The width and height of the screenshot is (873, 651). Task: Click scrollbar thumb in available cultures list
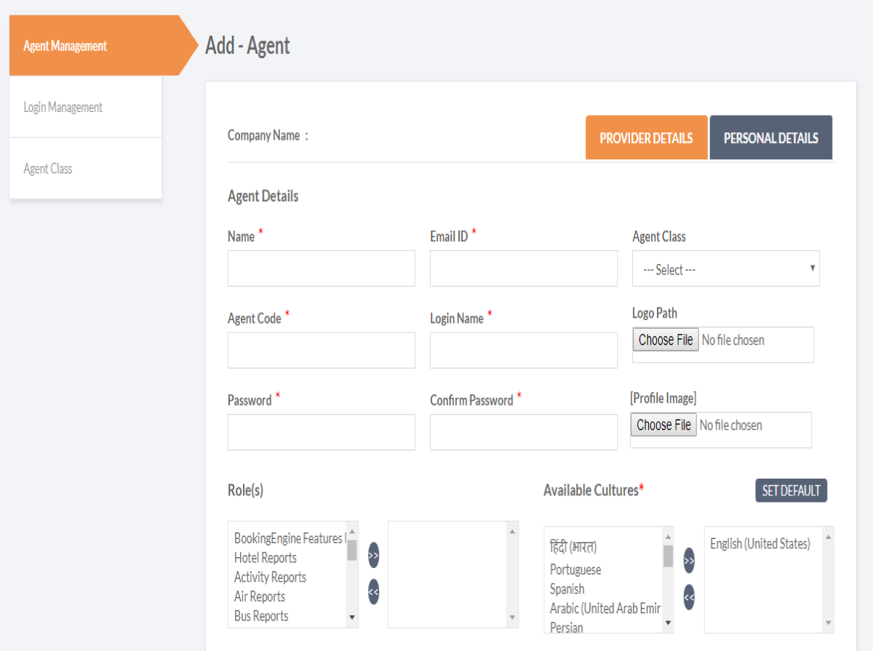click(x=668, y=556)
